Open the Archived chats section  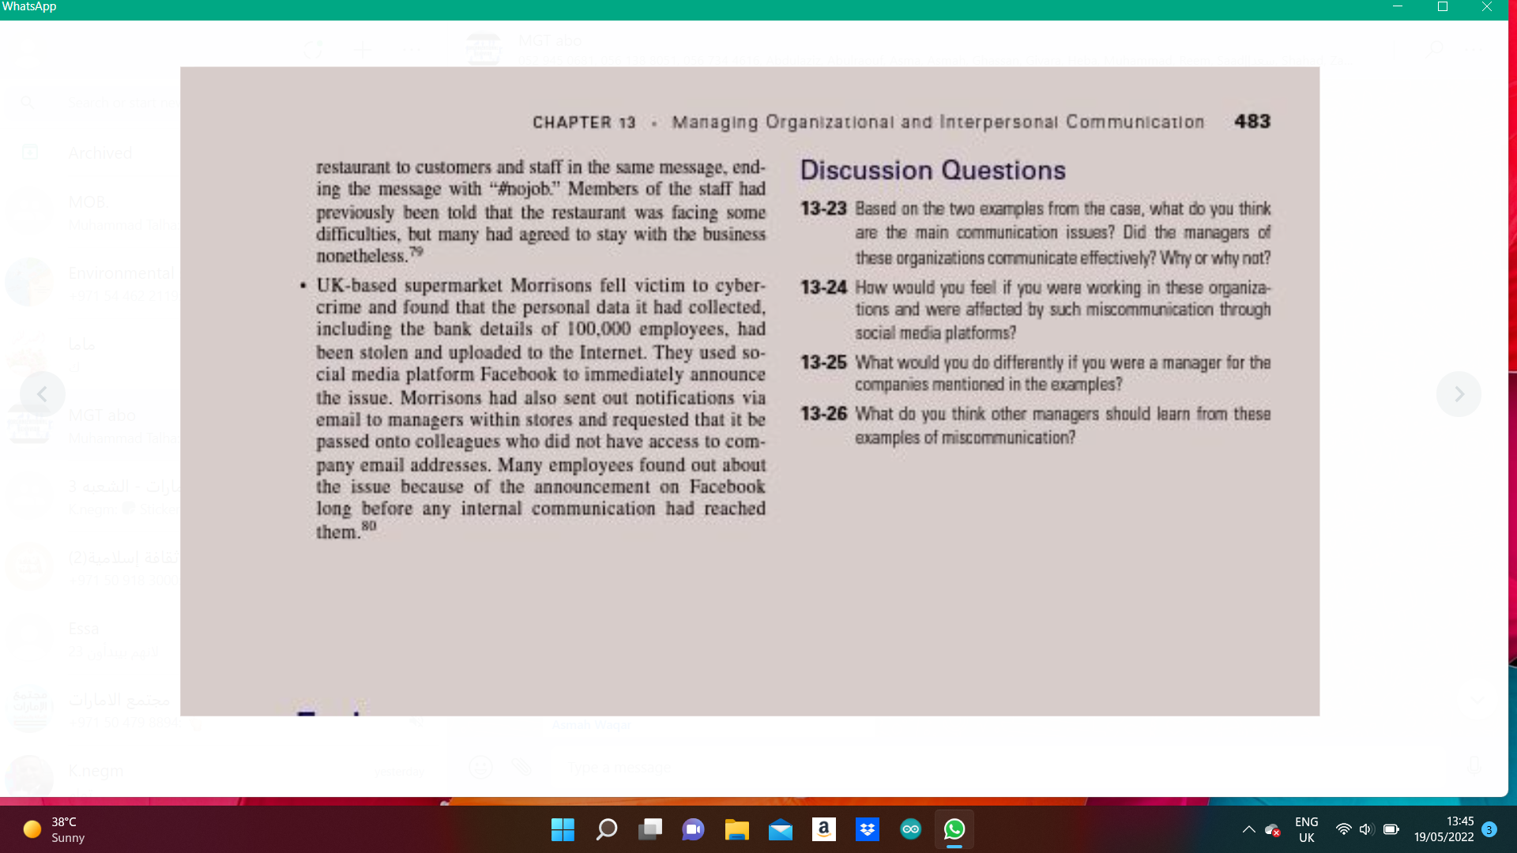pos(100,152)
